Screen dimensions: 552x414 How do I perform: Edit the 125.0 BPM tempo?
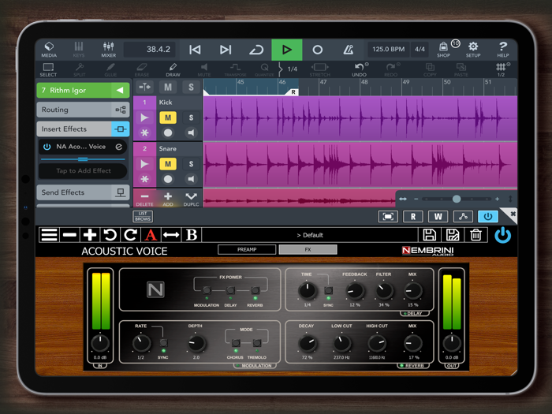coord(388,49)
